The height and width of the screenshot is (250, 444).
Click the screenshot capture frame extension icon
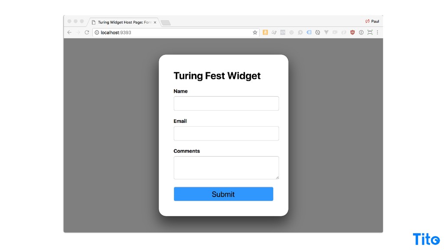pos(370,32)
